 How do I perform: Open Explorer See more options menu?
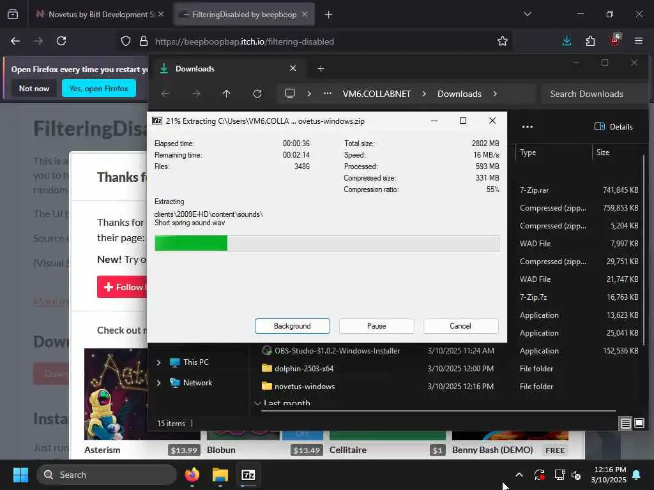coord(527,127)
